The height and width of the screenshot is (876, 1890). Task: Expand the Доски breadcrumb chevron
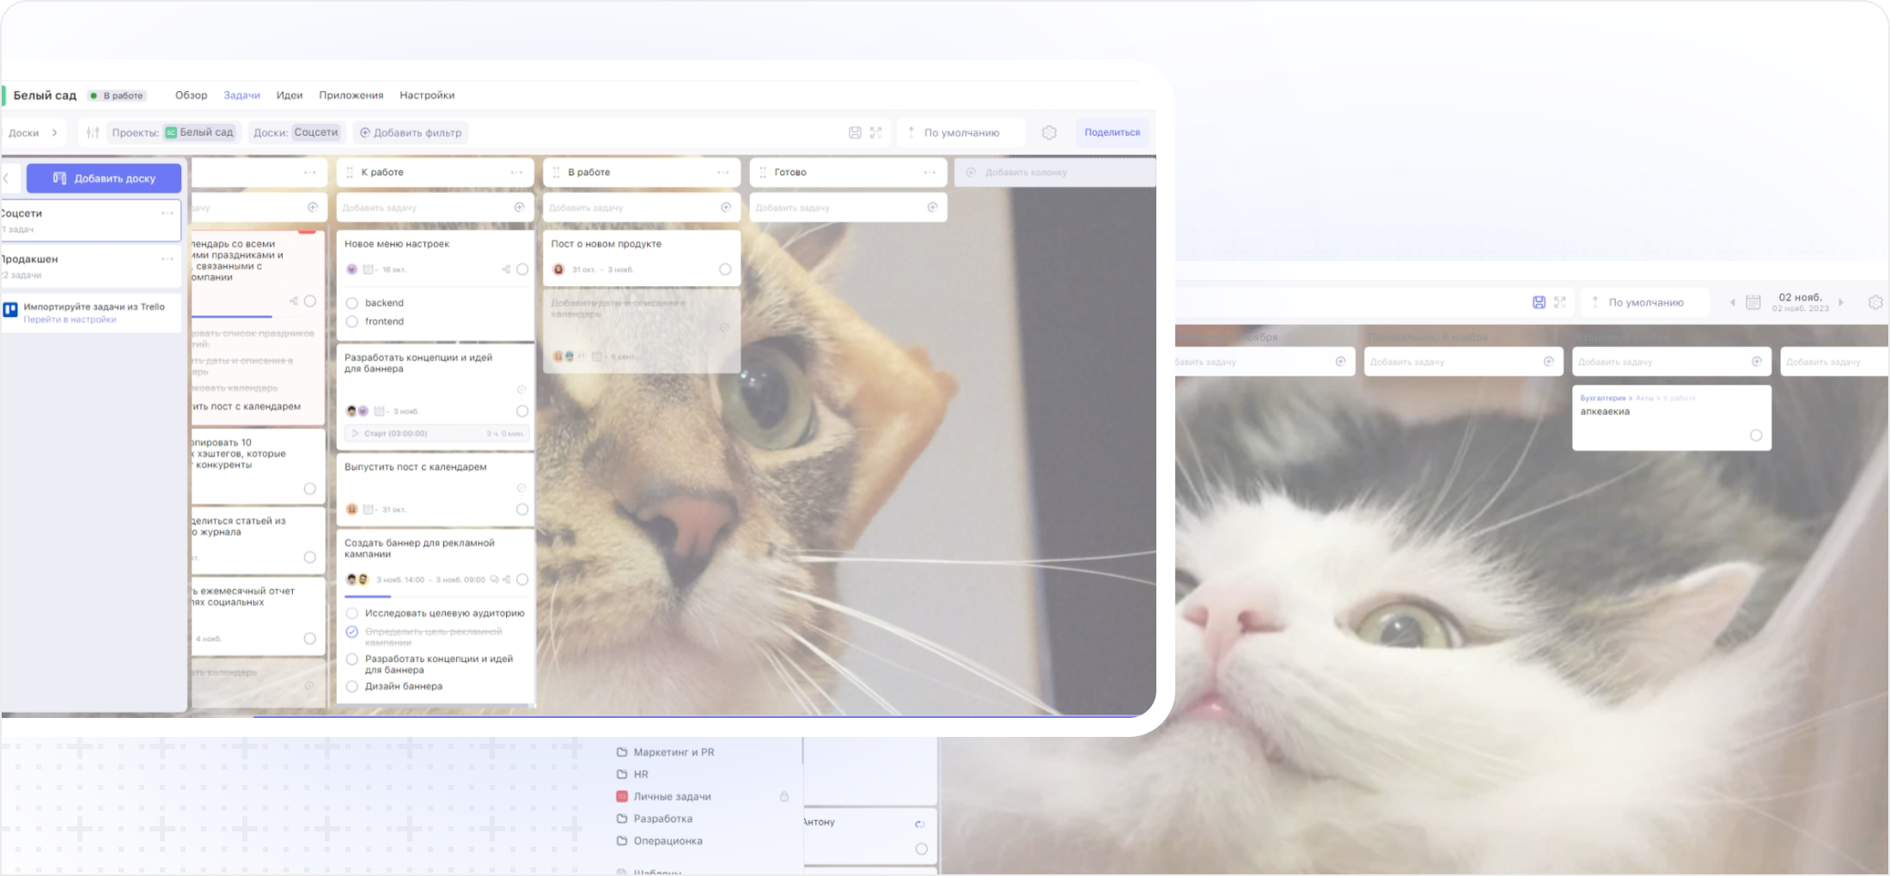[x=55, y=132]
